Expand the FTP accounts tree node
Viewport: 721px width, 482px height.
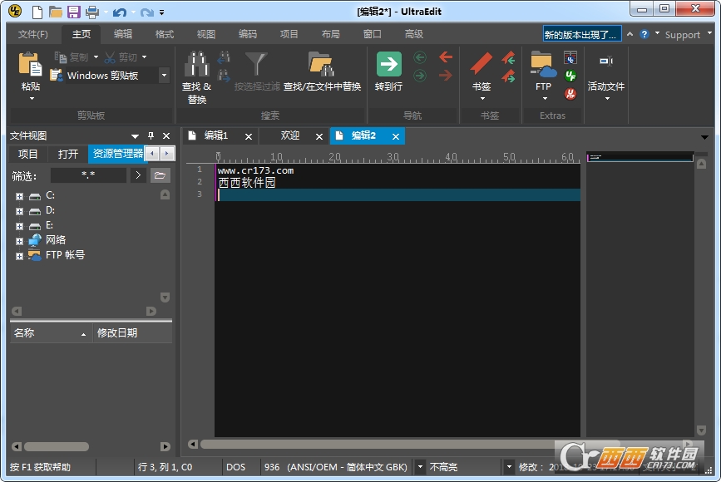point(19,256)
